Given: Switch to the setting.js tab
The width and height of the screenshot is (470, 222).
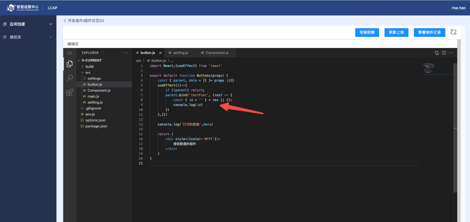Looking at the screenshot, I should pyautogui.click(x=180, y=53).
